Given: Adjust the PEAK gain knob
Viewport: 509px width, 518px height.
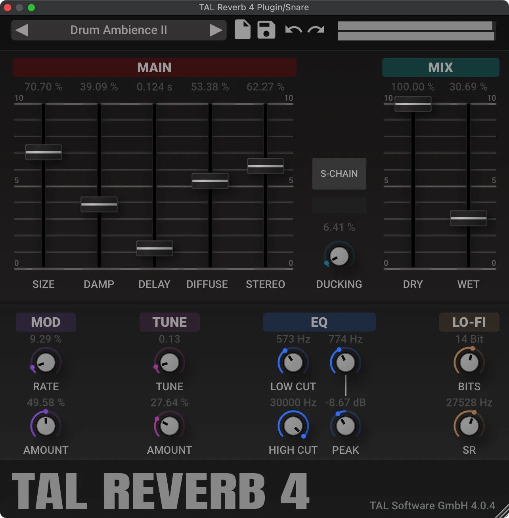Looking at the screenshot, I should pyautogui.click(x=345, y=426).
